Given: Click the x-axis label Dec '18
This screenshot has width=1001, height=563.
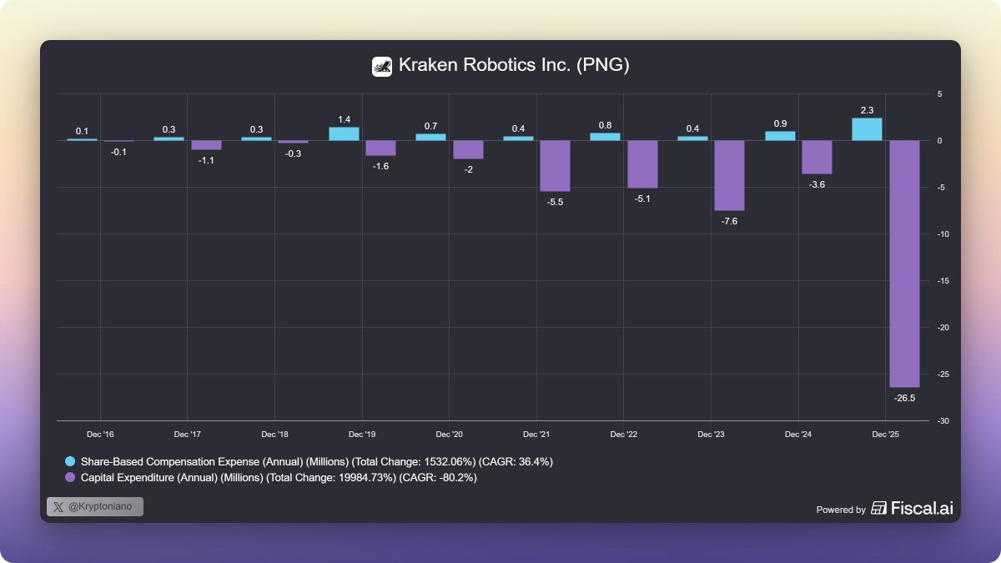Looking at the screenshot, I should coord(274,435).
